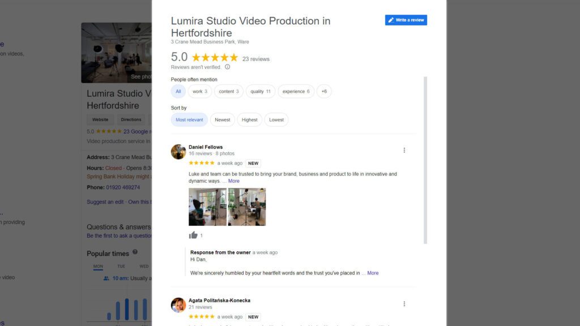Open Directions button in background panel

(131, 120)
